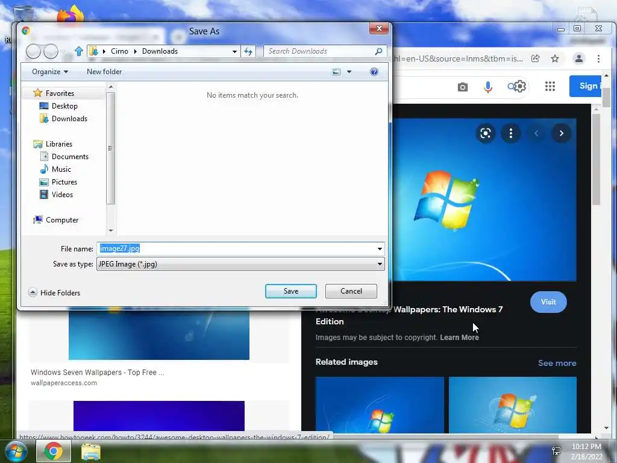The height and width of the screenshot is (463, 617).
Task: Expand the address bar path dropdown
Action: click(234, 51)
